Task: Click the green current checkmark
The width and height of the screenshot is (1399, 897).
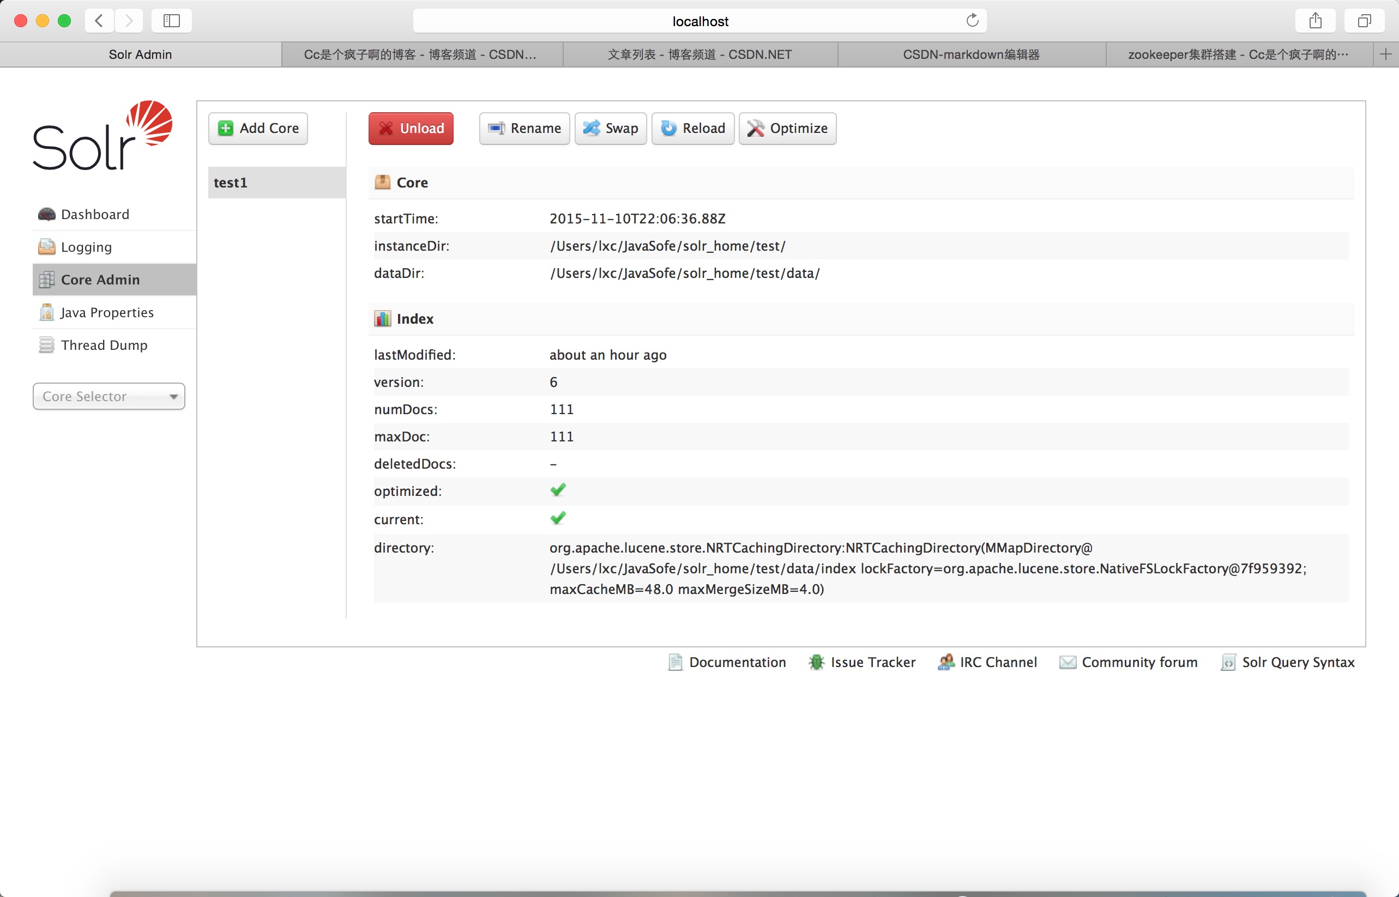Action: click(558, 518)
